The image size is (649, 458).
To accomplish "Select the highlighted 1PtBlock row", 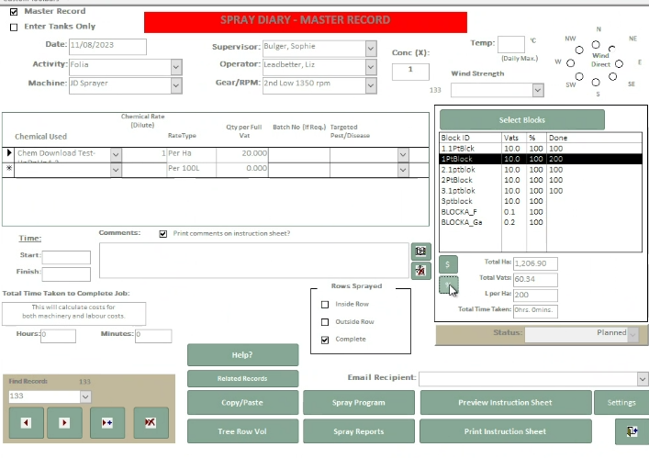I will [x=541, y=159].
